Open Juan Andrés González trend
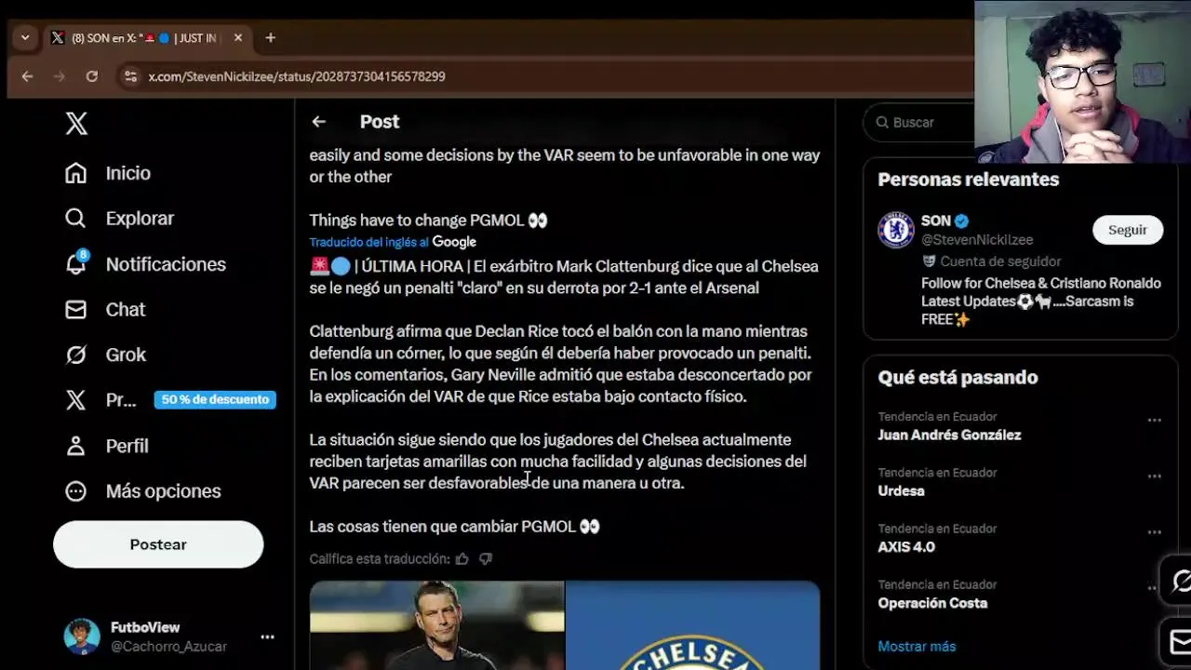1191x670 pixels. (x=949, y=435)
